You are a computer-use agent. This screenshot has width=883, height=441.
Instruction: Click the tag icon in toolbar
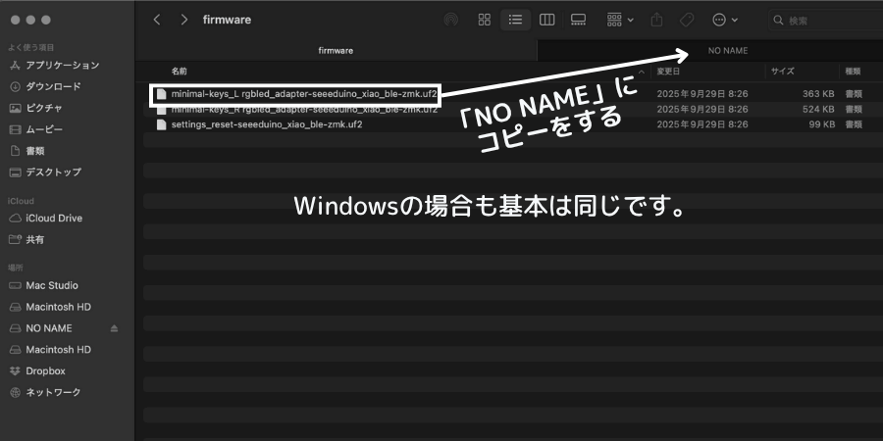(687, 20)
